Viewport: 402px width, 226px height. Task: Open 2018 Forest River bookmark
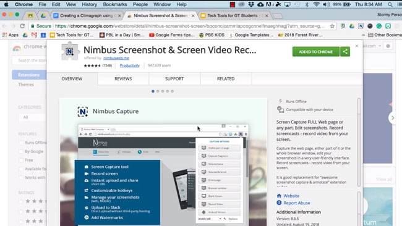pyautogui.click(x=300, y=35)
